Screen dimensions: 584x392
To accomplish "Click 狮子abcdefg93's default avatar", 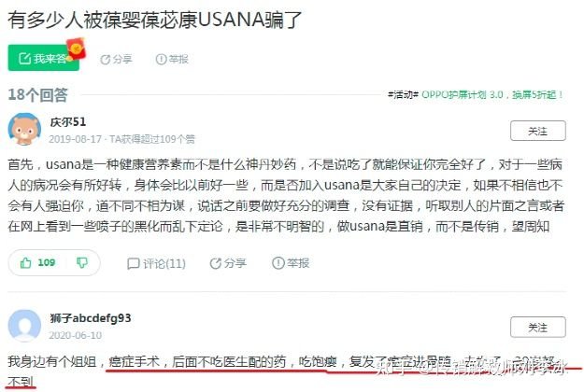I will point(24,326).
